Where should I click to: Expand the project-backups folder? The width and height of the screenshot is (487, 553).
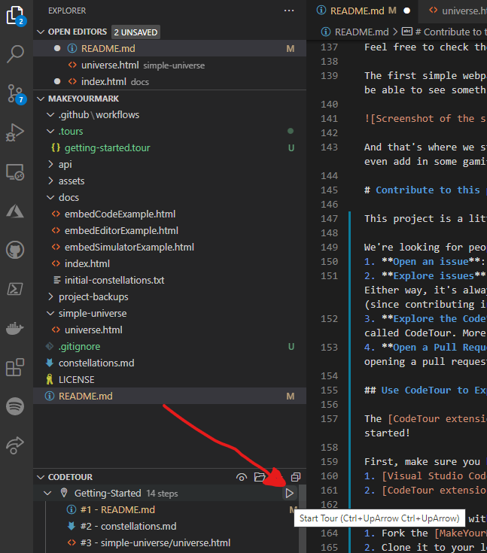tap(50, 297)
